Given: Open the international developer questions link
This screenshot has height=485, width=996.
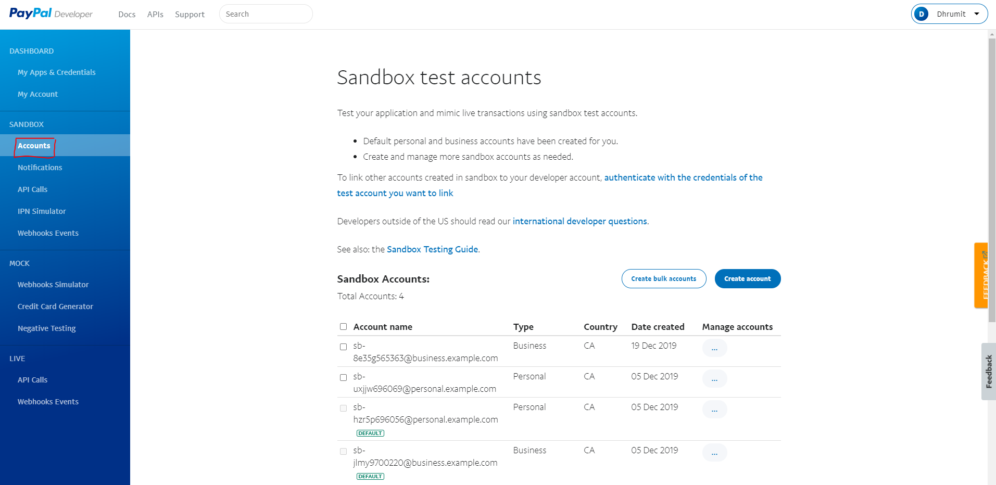Looking at the screenshot, I should click(580, 221).
